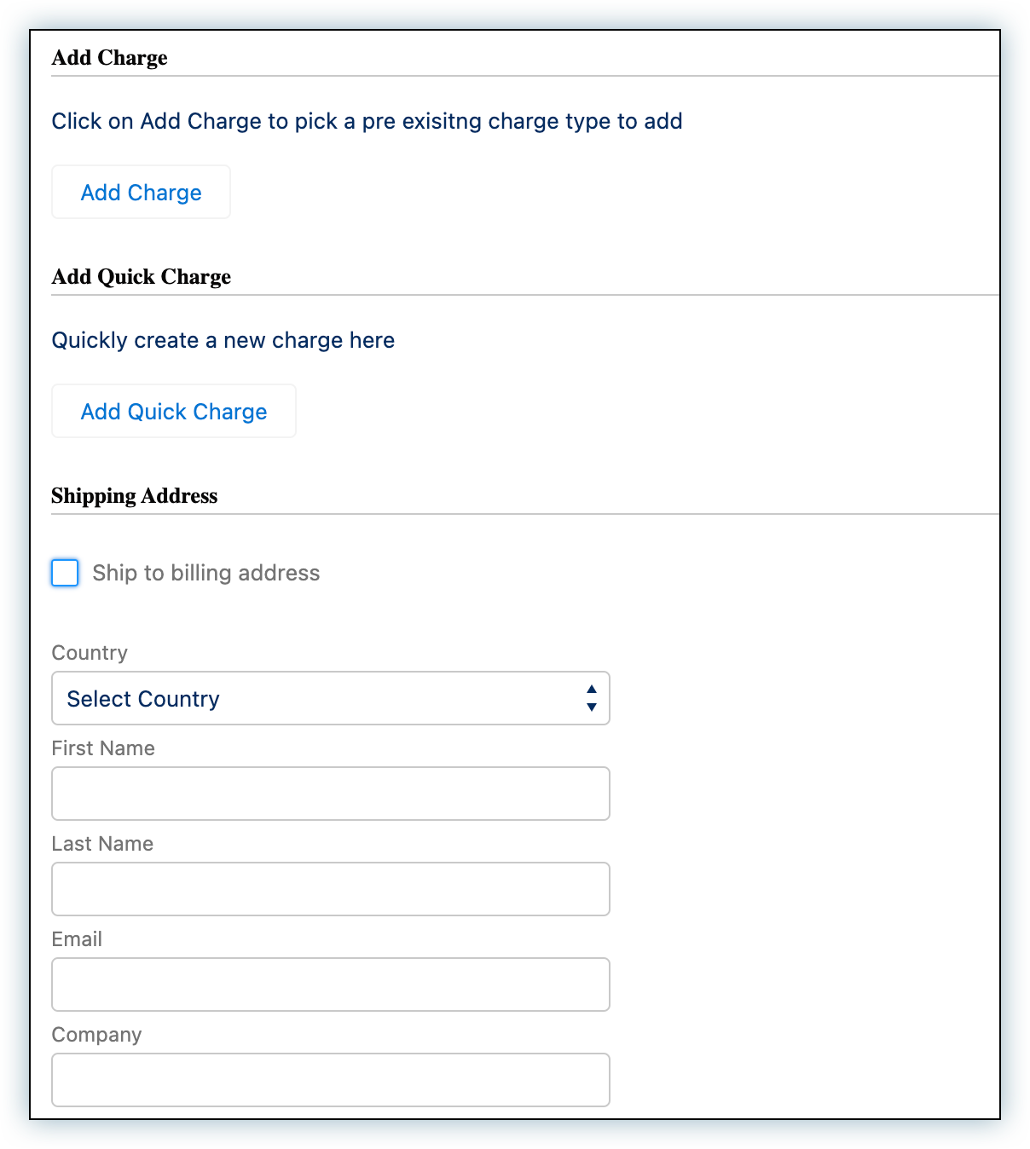Click the 'Shipping Address' section heading
1030x1149 pixels.
[134, 496]
